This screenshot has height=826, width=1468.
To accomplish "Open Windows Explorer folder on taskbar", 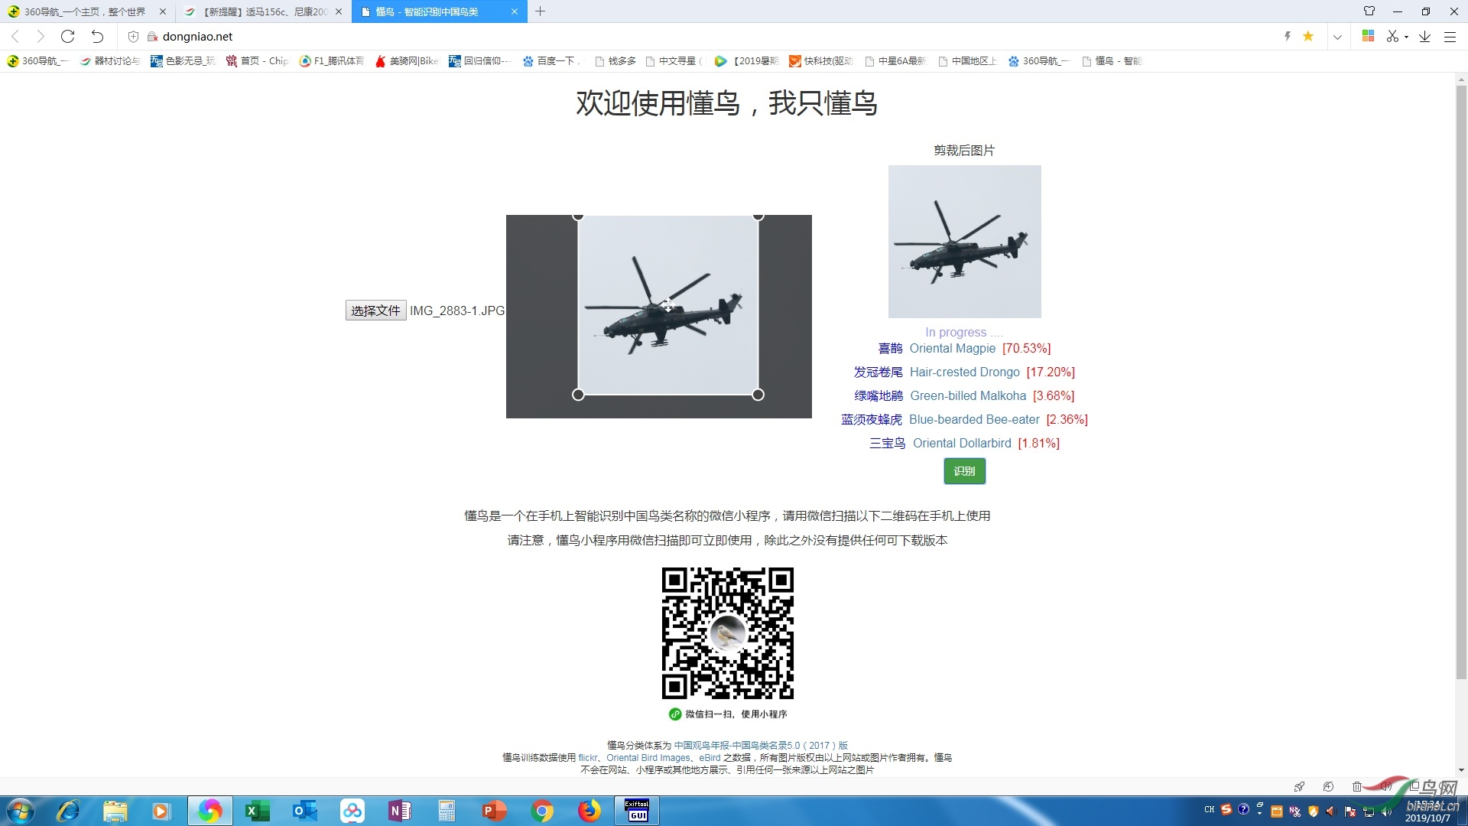I will click(x=115, y=811).
